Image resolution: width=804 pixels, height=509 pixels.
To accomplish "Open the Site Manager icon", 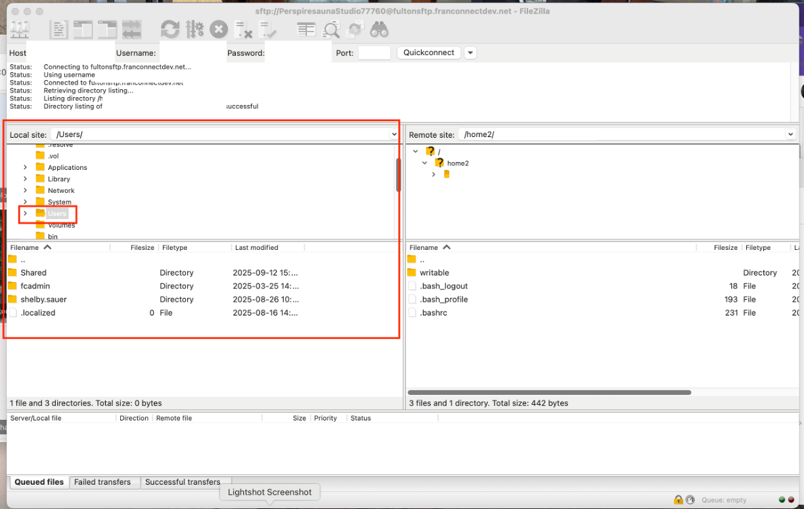I will pyautogui.click(x=19, y=30).
